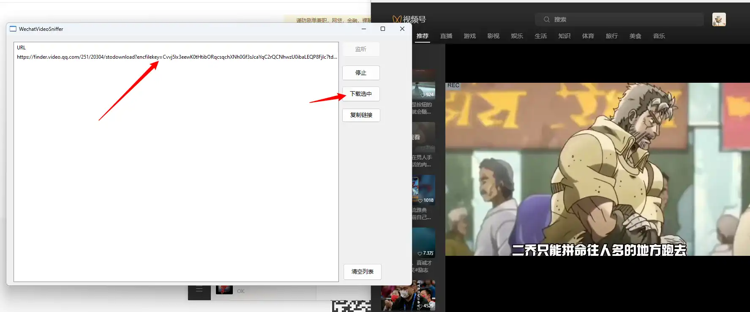The height and width of the screenshot is (312, 750).
Task: Click the 视频号 butterfly logo
Action: pos(396,19)
